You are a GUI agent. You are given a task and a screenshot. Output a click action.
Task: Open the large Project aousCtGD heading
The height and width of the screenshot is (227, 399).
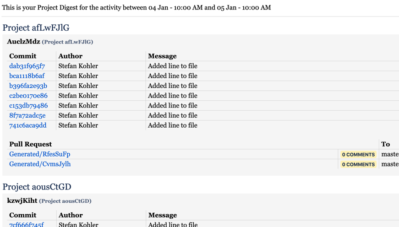click(x=37, y=187)
